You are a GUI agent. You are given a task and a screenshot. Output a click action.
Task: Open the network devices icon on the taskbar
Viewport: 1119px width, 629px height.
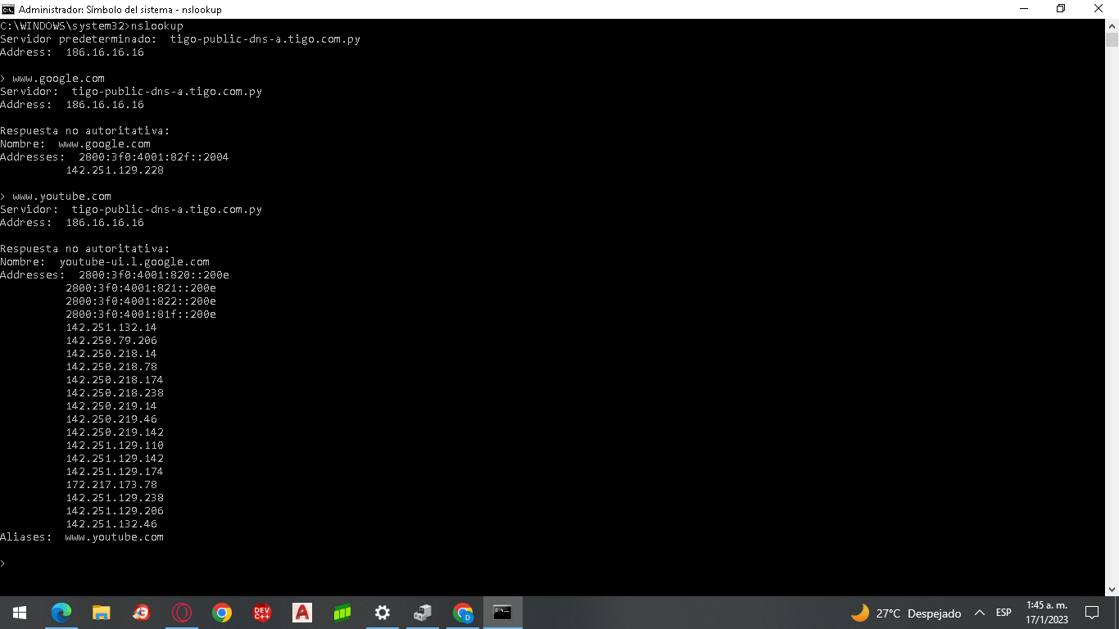[423, 613]
